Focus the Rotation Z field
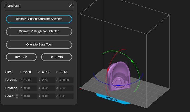 66,88
